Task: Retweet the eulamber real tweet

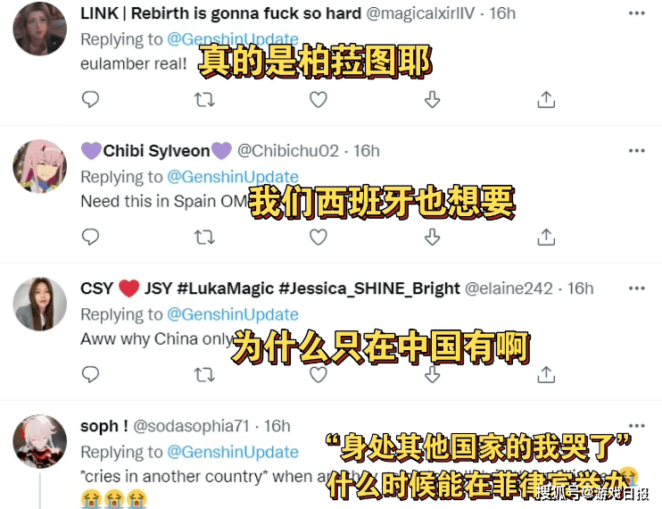Action: (204, 100)
